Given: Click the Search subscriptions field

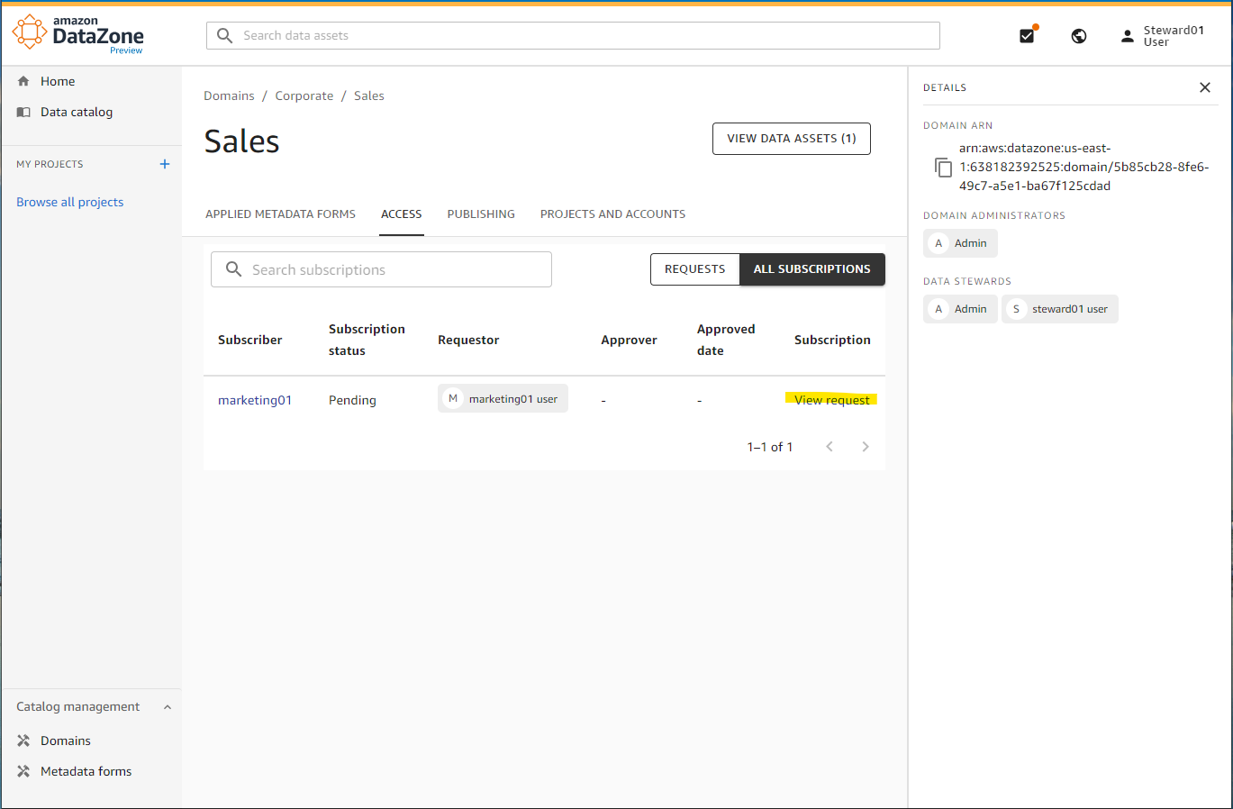Looking at the screenshot, I should (381, 269).
